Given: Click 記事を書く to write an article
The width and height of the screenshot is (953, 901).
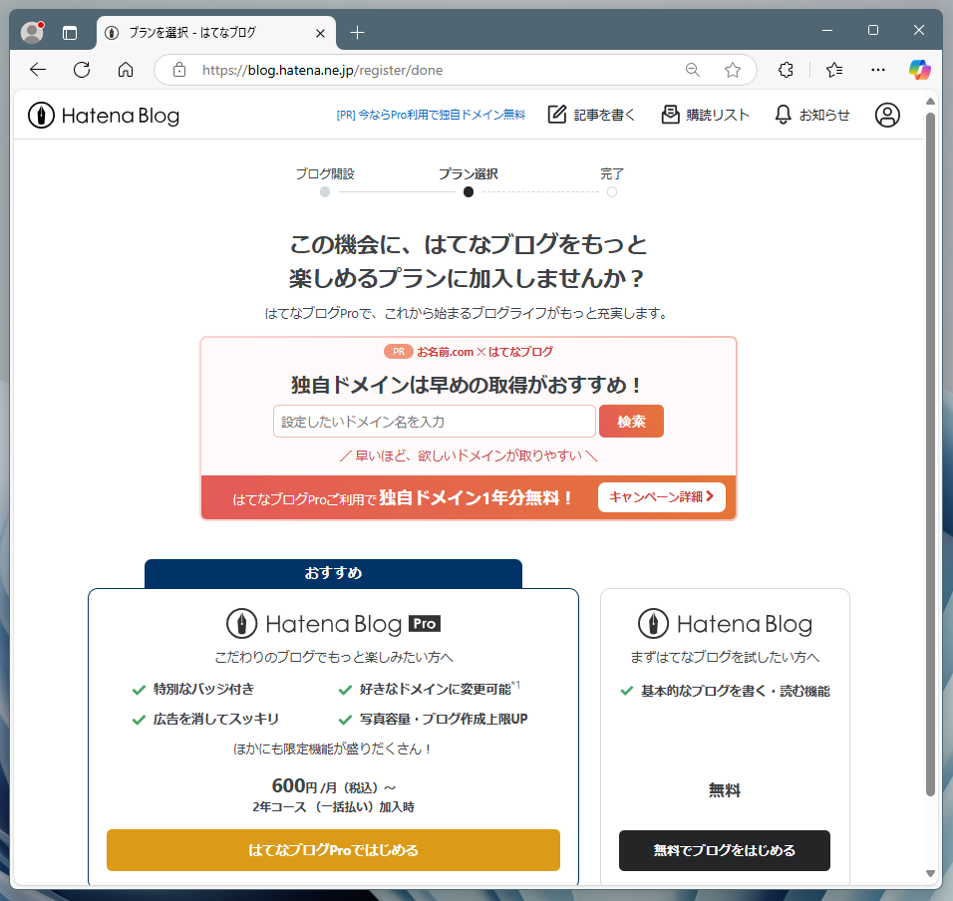Looking at the screenshot, I should (591, 115).
